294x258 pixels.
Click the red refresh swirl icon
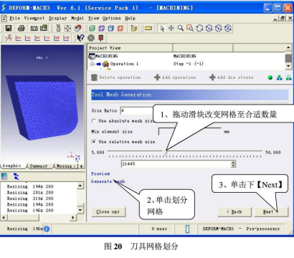78,28
